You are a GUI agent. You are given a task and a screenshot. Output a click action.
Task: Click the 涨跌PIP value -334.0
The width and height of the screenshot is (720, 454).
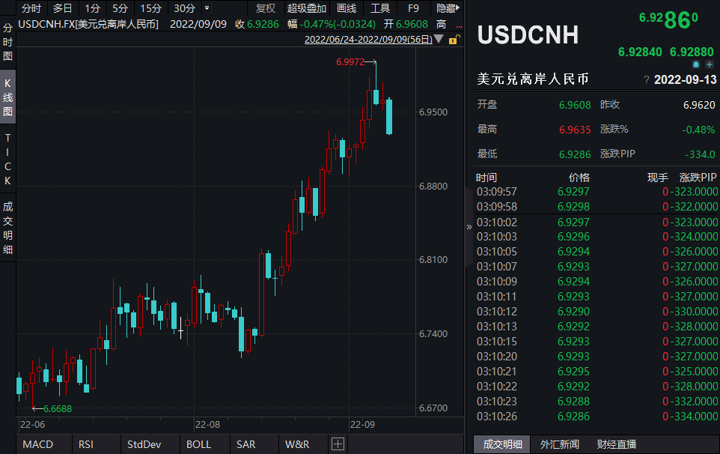pyautogui.click(x=700, y=154)
